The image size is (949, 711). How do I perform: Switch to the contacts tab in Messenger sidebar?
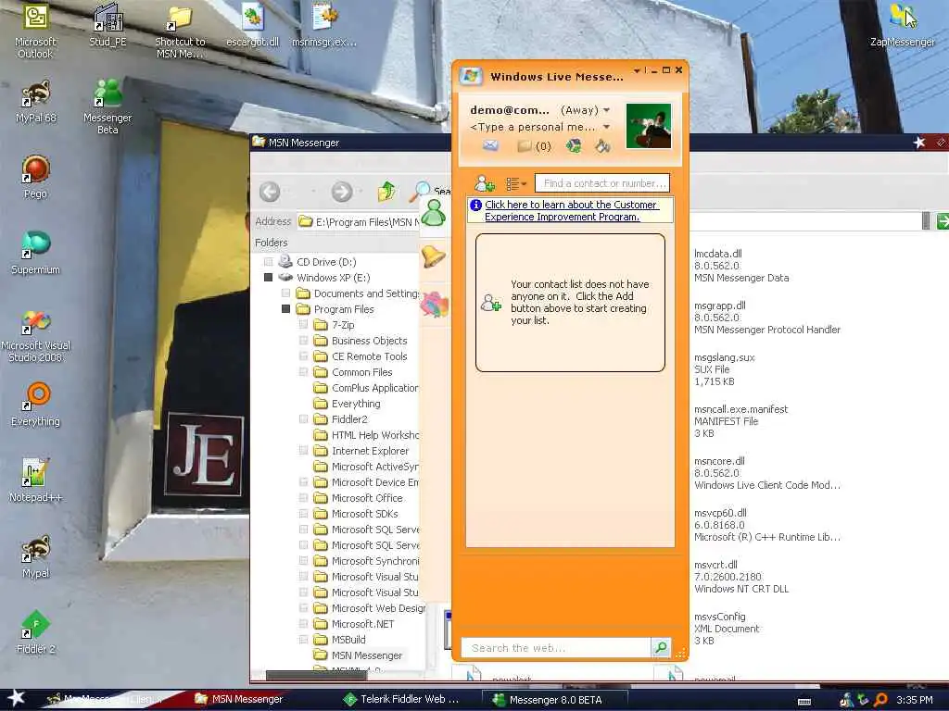tap(434, 213)
